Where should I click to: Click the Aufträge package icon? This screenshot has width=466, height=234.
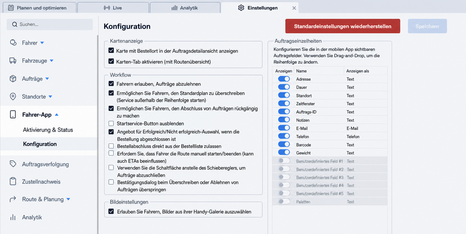pyautogui.click(x=13, y=79)
